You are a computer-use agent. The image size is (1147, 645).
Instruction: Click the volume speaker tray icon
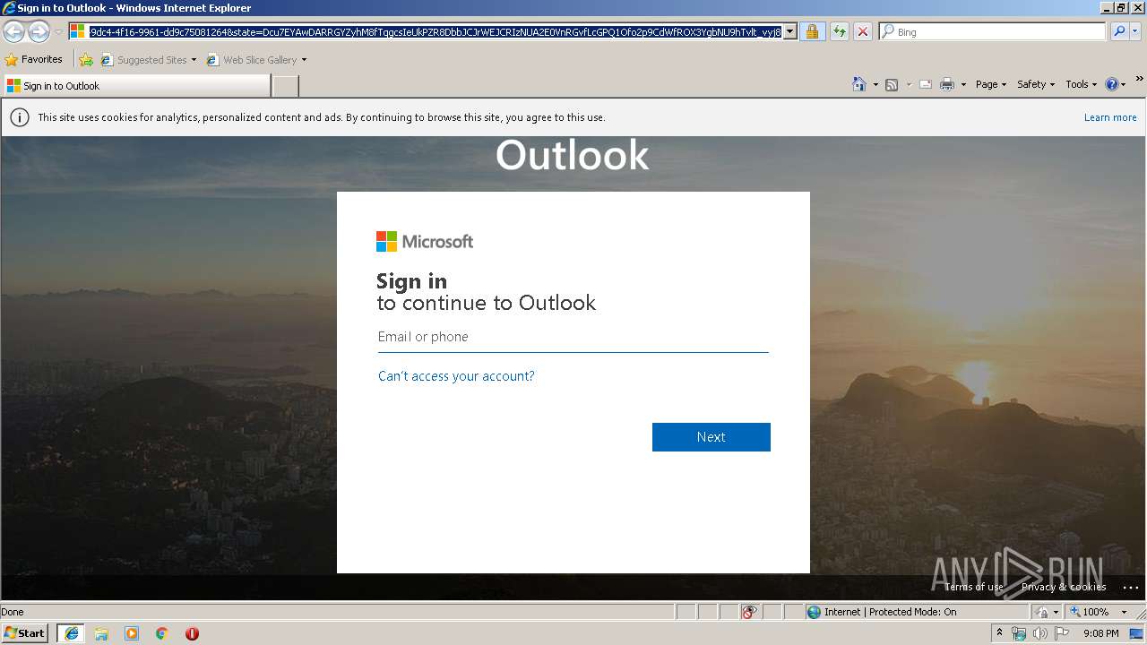[1039, 633]
